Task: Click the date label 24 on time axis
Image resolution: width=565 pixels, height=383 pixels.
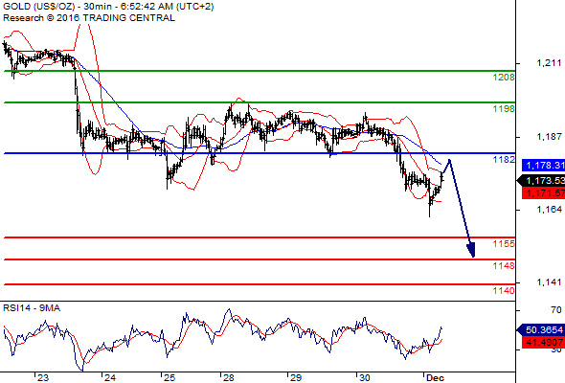Action: coord(110,378)
